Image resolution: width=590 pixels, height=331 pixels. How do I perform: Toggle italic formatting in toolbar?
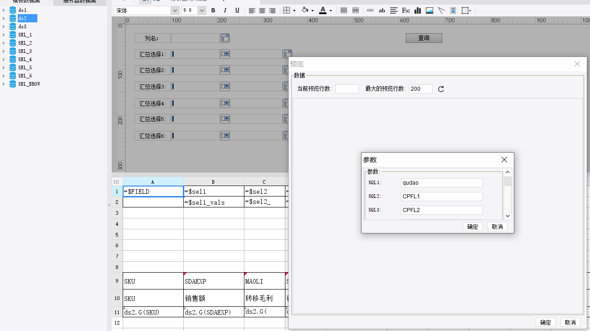pos(225,10)
